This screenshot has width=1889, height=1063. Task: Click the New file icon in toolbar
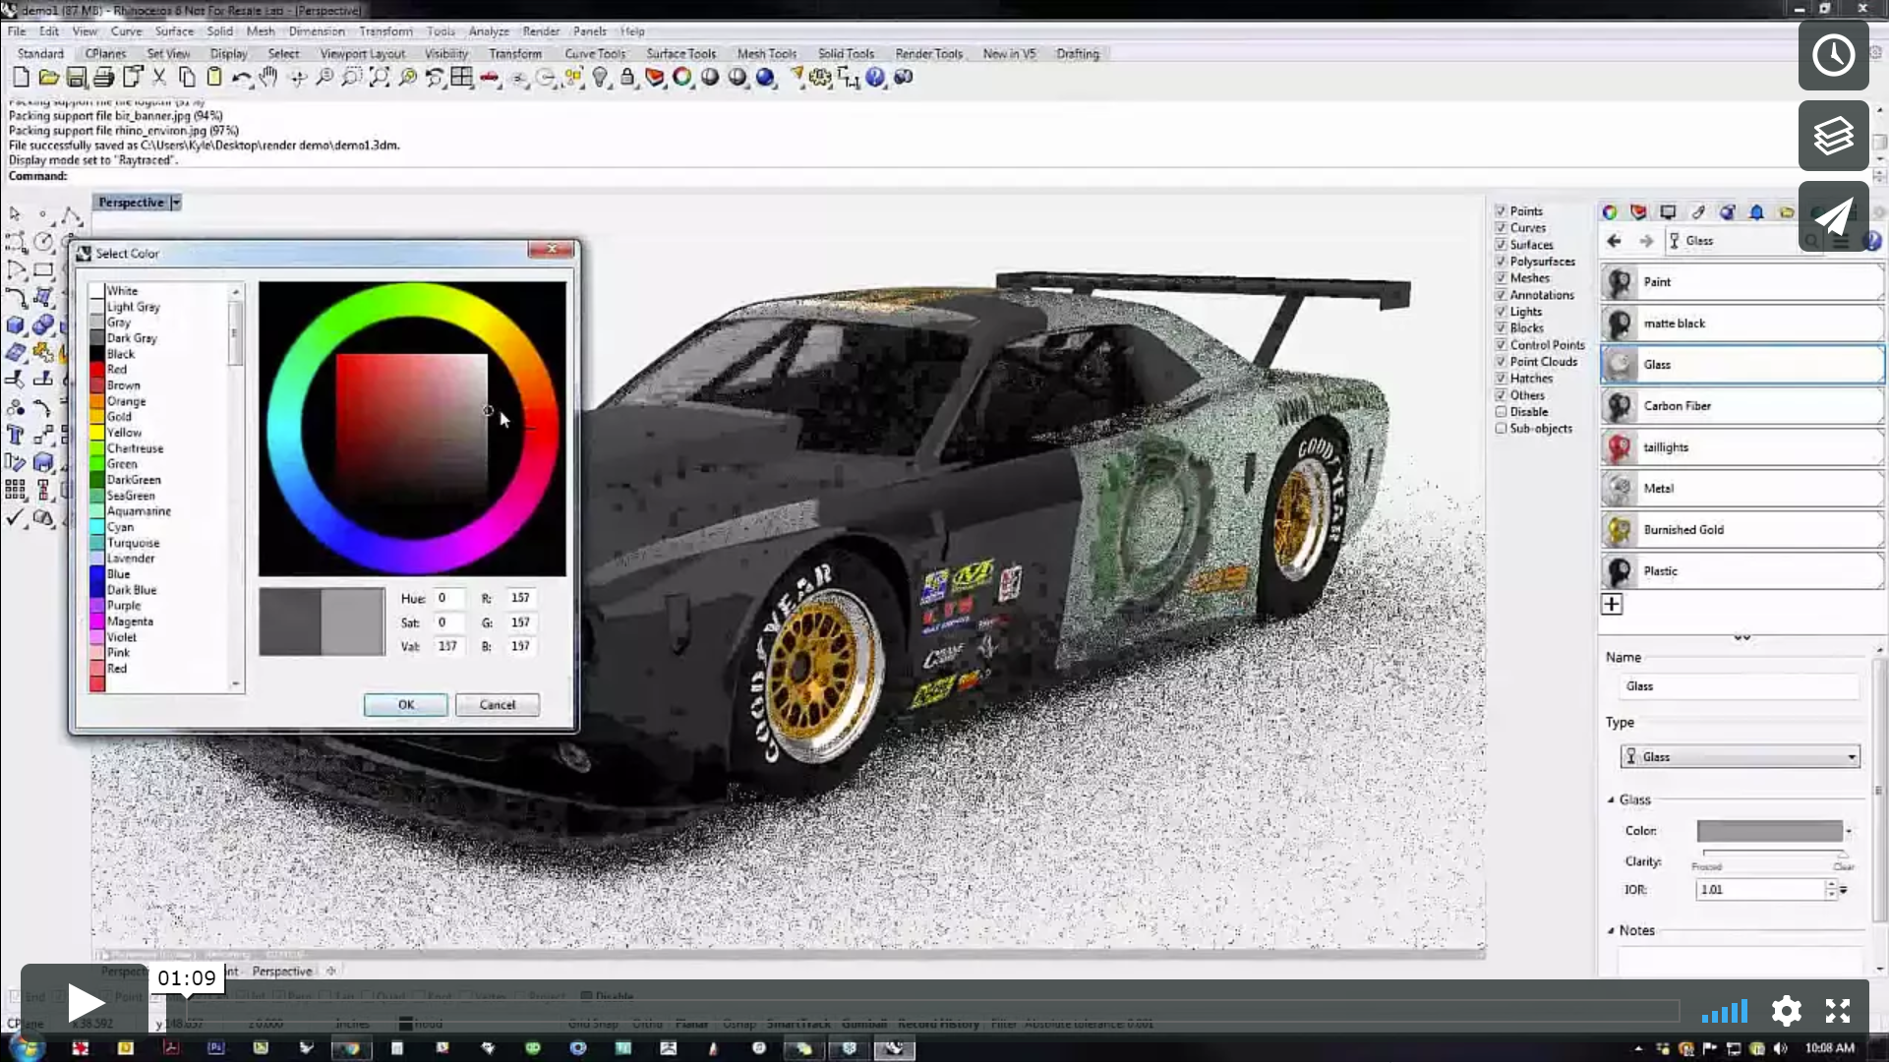coord(21,77)
